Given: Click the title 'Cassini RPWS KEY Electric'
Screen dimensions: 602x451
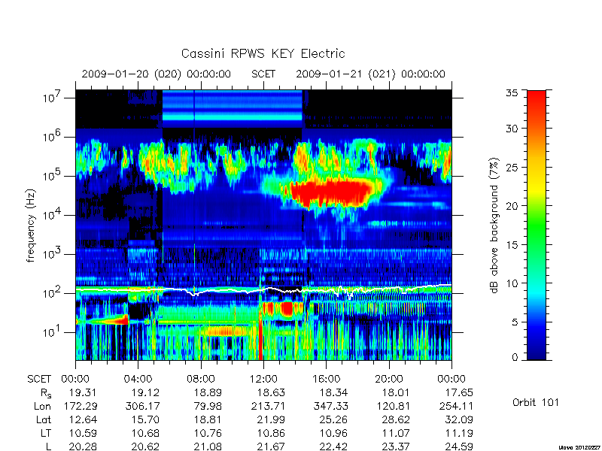Looking at the screenshot, I should (263, 53).
